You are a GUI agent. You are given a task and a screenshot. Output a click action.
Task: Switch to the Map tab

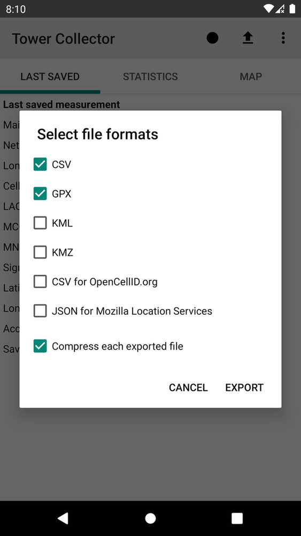[x=251, y=76]
